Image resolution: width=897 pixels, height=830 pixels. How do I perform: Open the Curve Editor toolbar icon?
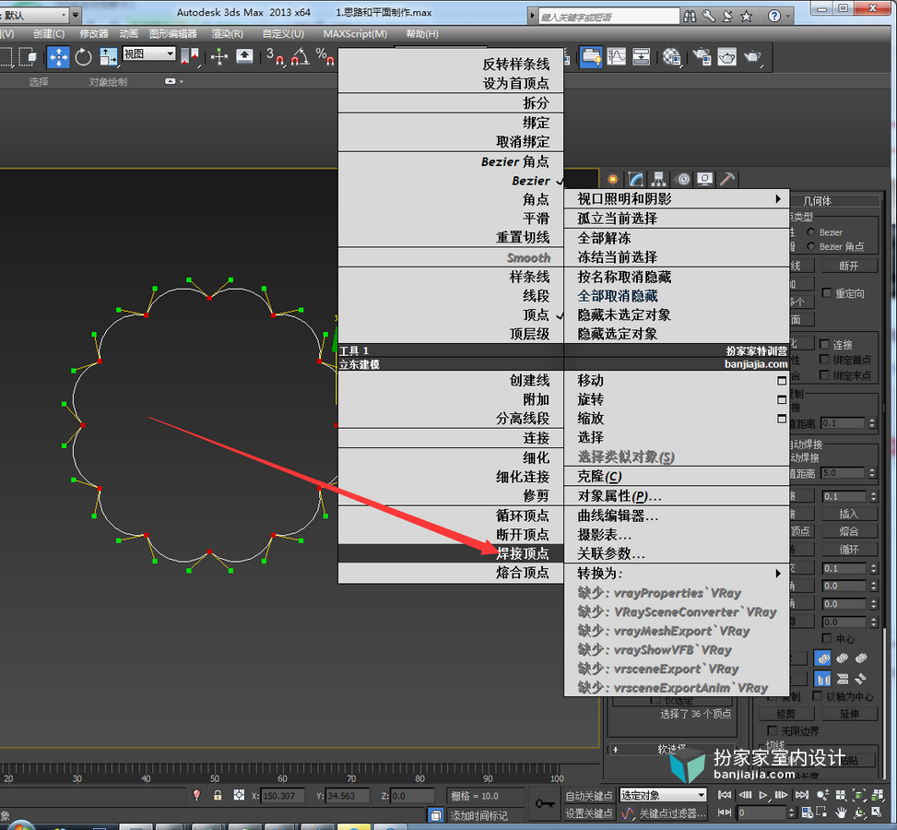(x=616, y=56)
